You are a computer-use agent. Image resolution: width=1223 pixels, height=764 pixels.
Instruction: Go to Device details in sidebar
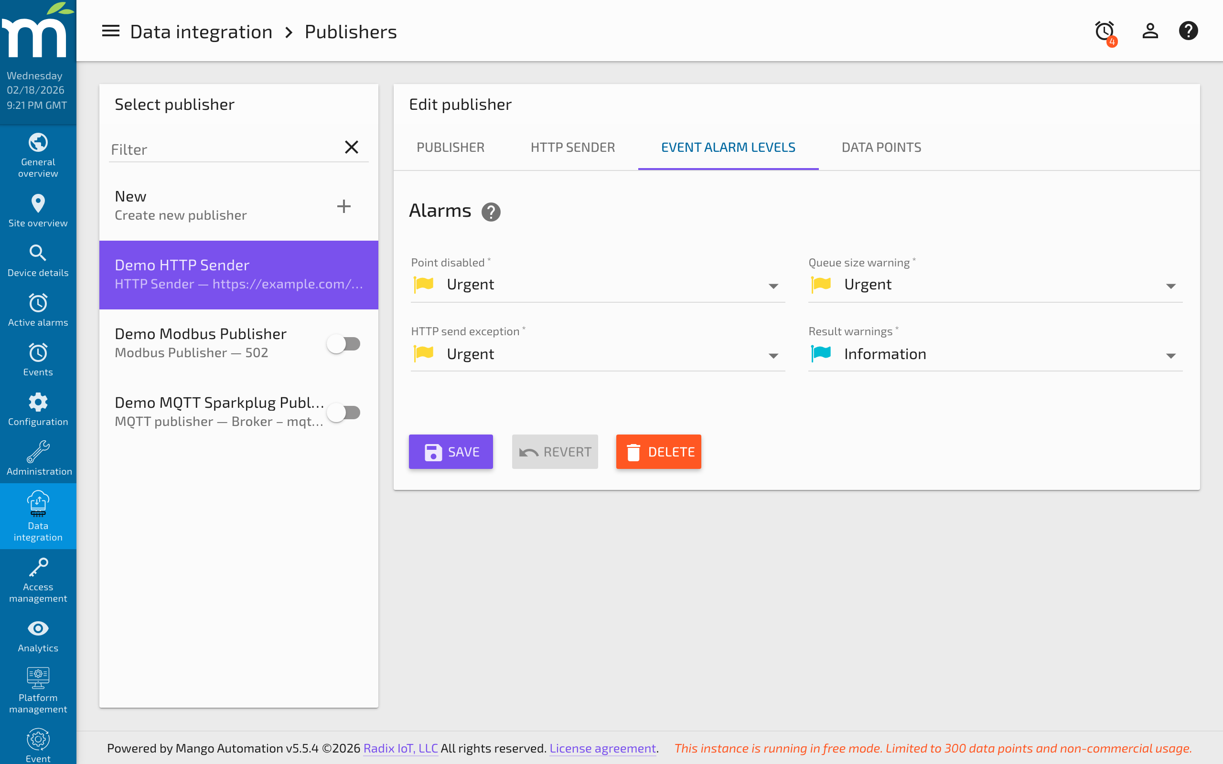click(38, 261)
